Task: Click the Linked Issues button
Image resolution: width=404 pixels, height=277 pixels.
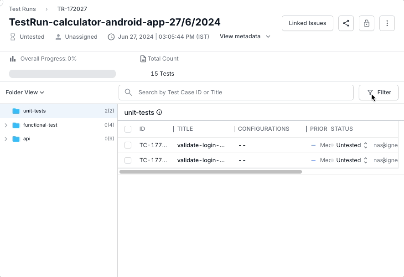Action: tap(307, 23)
